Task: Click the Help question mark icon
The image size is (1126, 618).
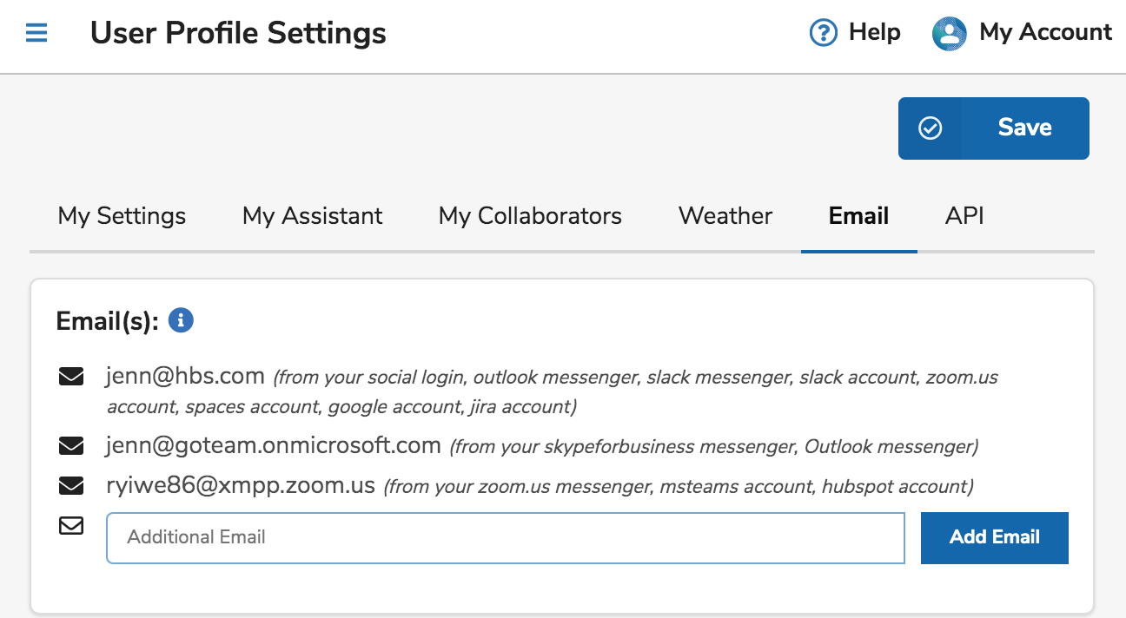Action: [x=822, y=33]
